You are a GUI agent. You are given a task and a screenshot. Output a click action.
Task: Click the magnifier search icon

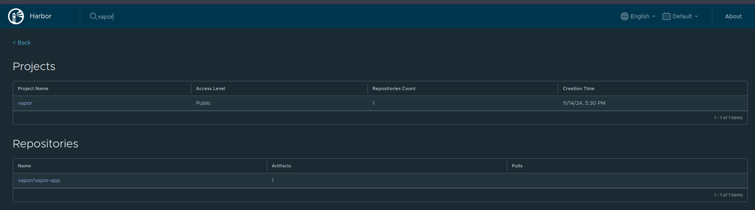pyautogui.click(x=93, y=16)
